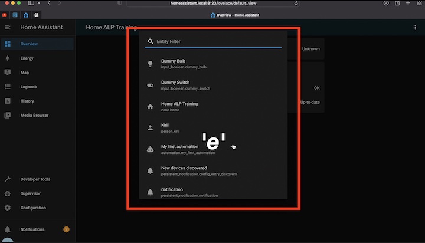Open the pinned YouTube tab
The image size is (425, 243).
tap(4, 15)
